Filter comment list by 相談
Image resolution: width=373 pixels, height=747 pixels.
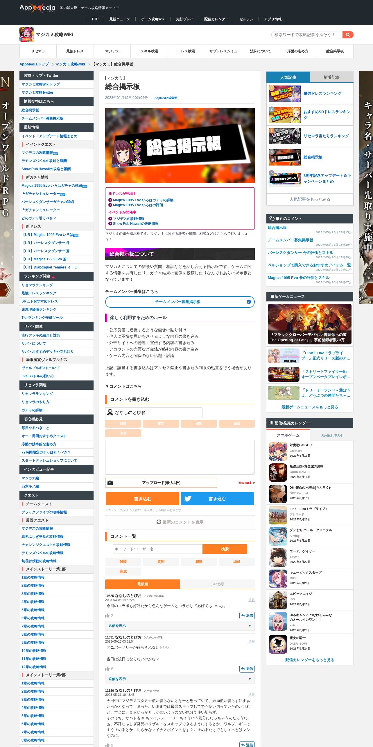click(x=199, y=562)
